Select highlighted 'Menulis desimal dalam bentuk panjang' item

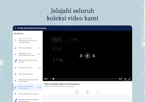click(x=28, y=87)
